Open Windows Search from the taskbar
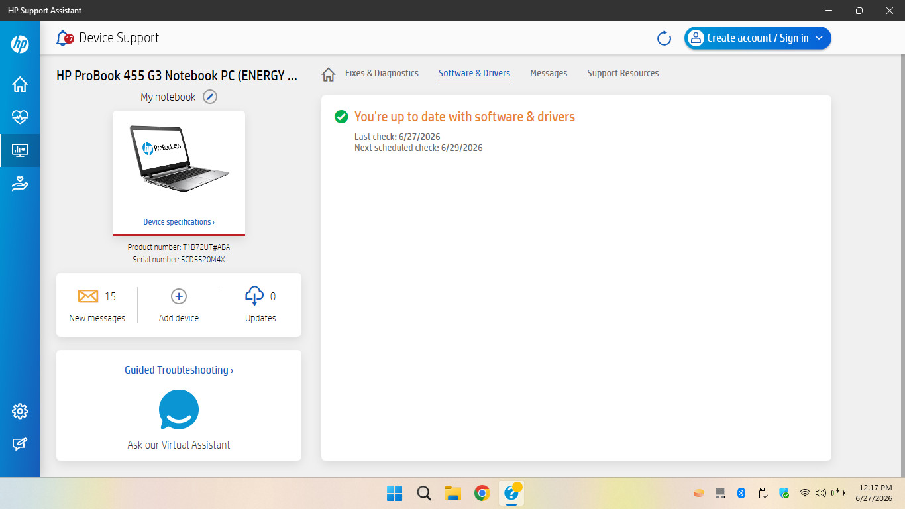 (x=424, y=493)
